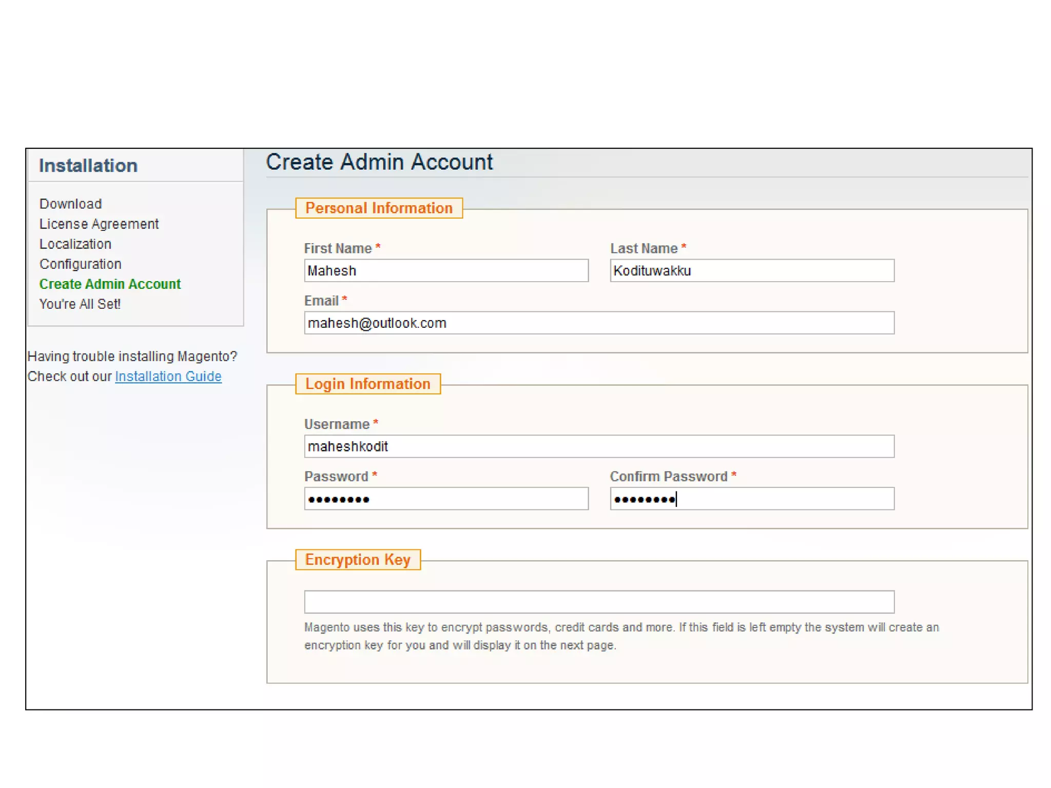Viewport: 1051px width, 788px height.
Task: Open Configuration step in sidebar
Action: pyautogui.click(x=81, y=264)
